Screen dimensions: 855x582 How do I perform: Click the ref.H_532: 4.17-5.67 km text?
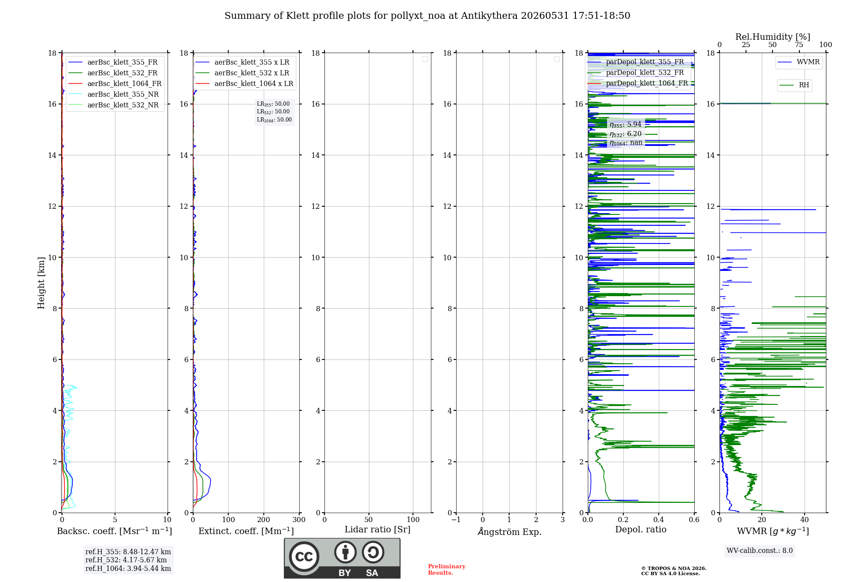pos(126,560)
